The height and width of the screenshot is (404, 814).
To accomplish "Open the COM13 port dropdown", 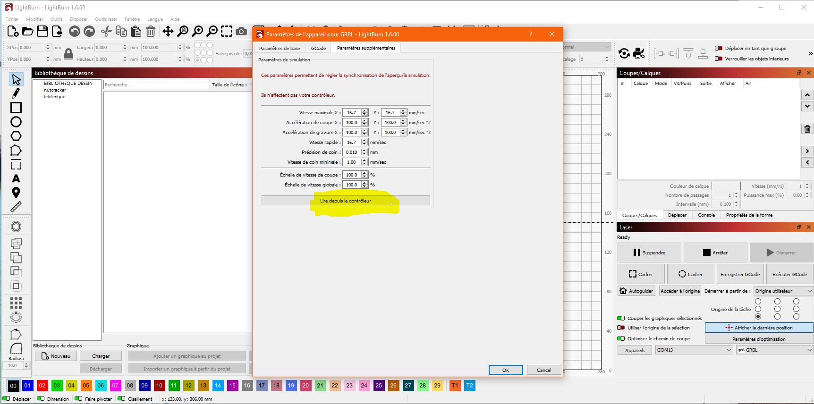I will point(694,350).
